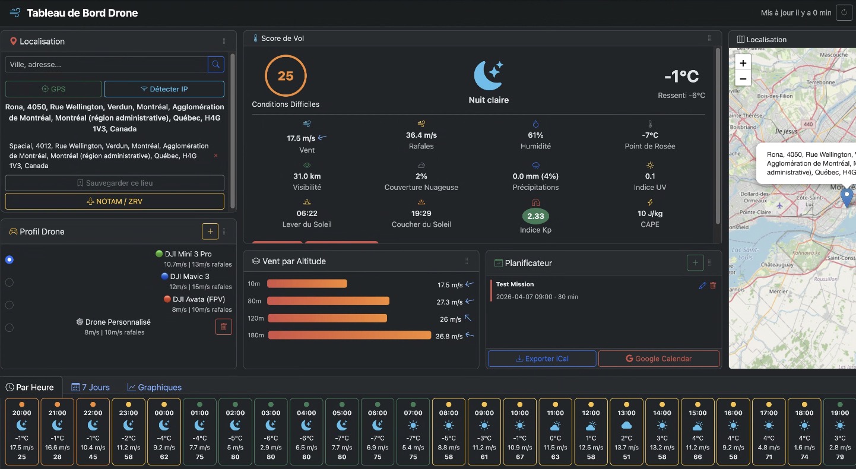Click the 2.33 Indice Kp badge
Viewport: 856px width, 469px height.
[x=535, y=216]
